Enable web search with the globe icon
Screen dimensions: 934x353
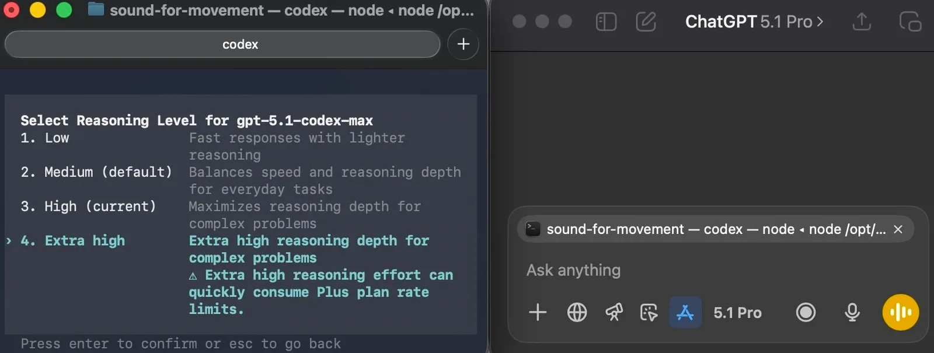(577, 312)
